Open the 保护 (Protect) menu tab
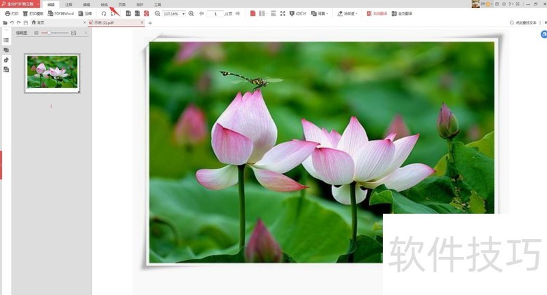Screen dimensions: 547x295 [140, 4]
